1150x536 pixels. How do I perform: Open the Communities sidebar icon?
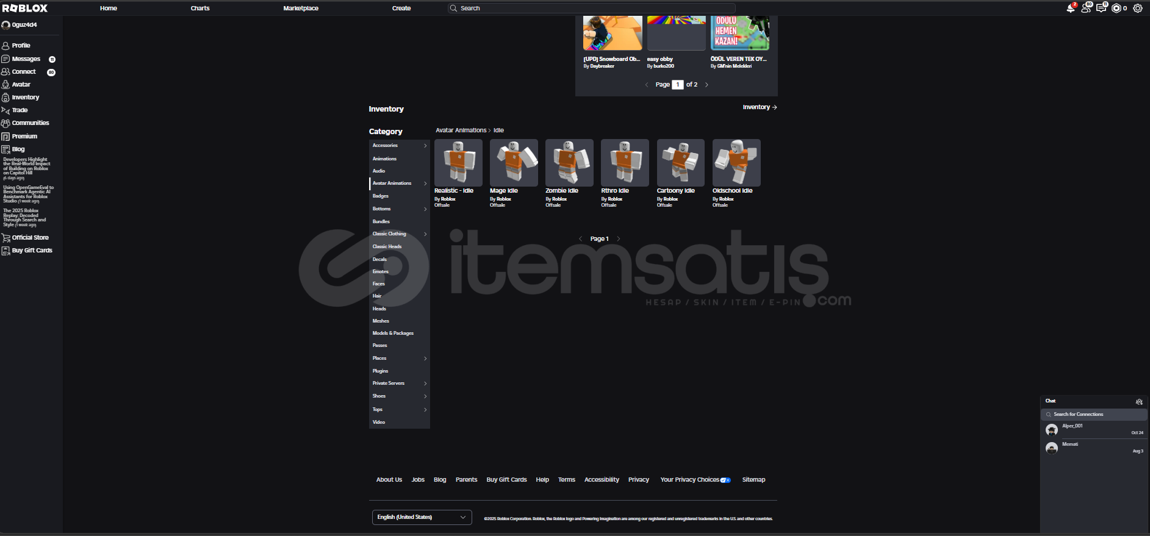point(5,123)
